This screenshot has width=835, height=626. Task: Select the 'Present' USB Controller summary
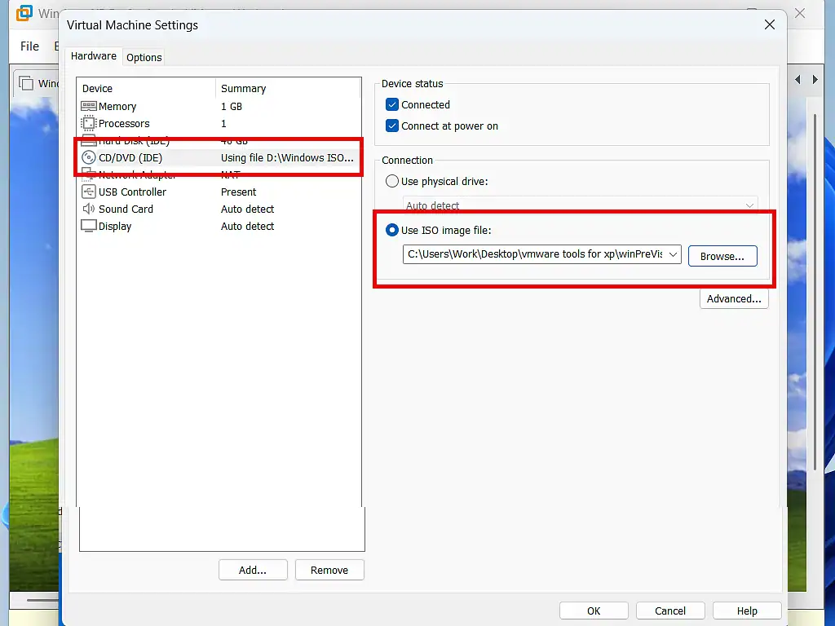(239, 192)
